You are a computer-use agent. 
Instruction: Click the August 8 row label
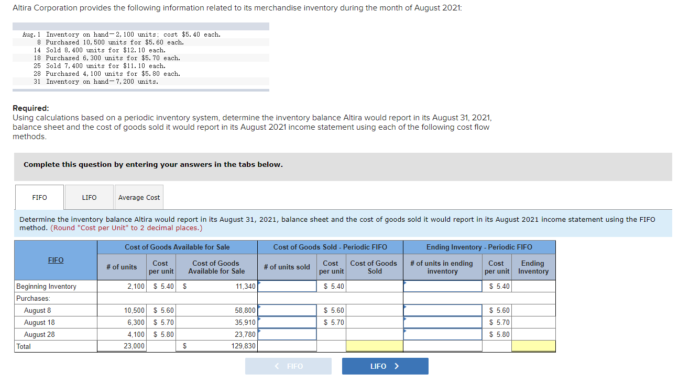point(38,310)
